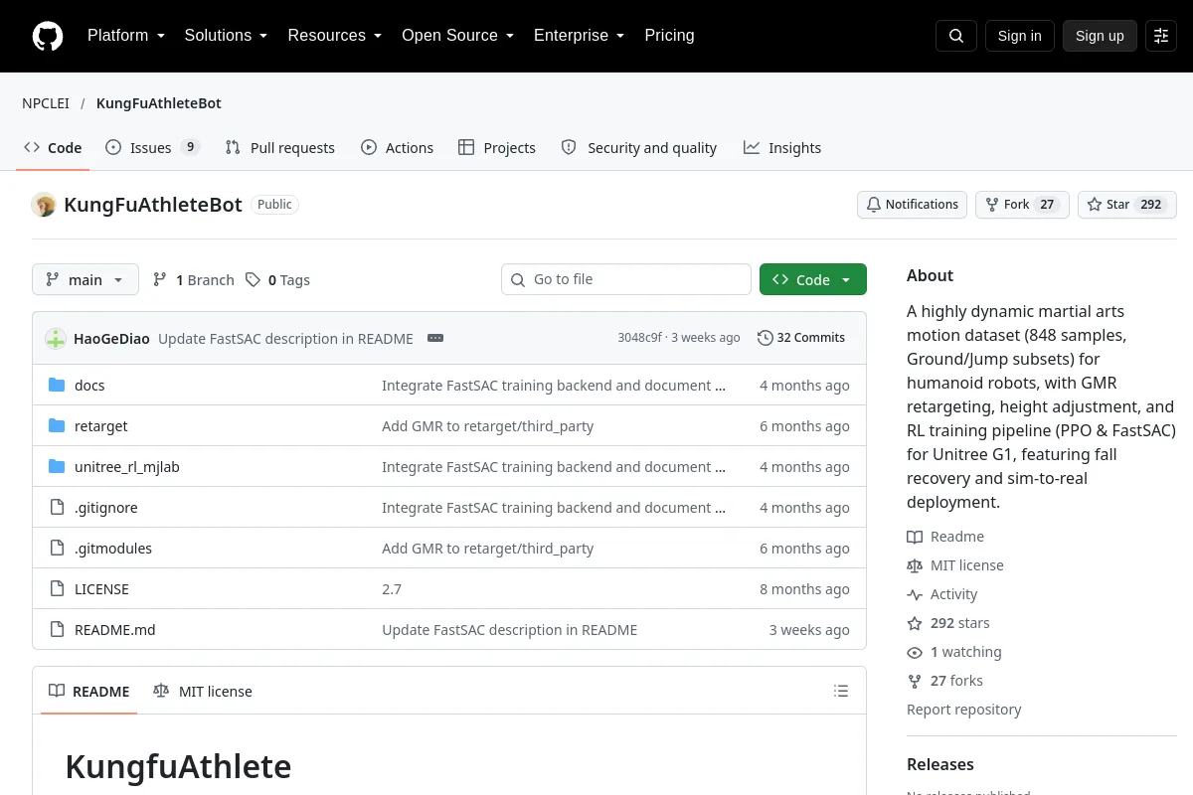Switch to the Projects tab

[x=497, y=148]
